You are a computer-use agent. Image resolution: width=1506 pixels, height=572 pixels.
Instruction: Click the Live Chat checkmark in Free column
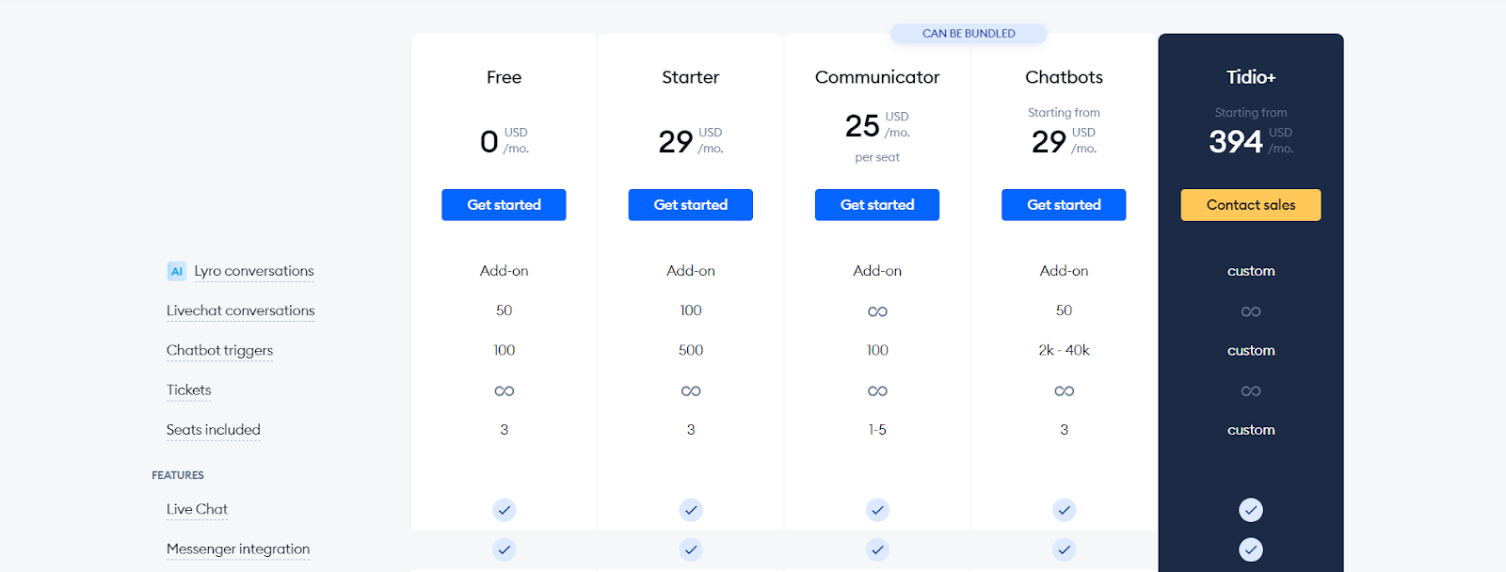[505, 510]
